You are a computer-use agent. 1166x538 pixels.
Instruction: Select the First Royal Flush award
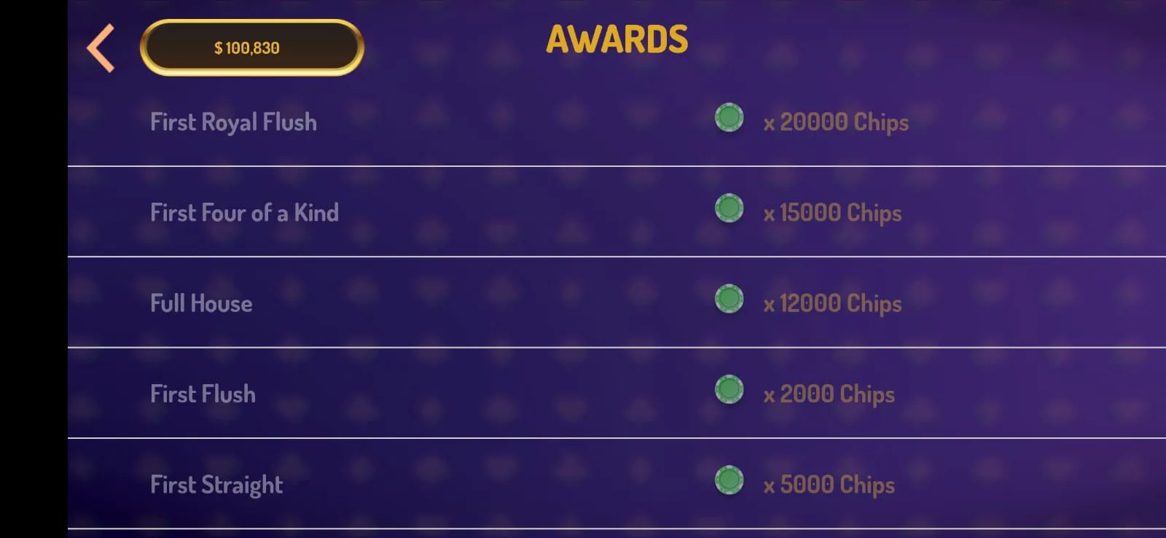coord(617,122)
